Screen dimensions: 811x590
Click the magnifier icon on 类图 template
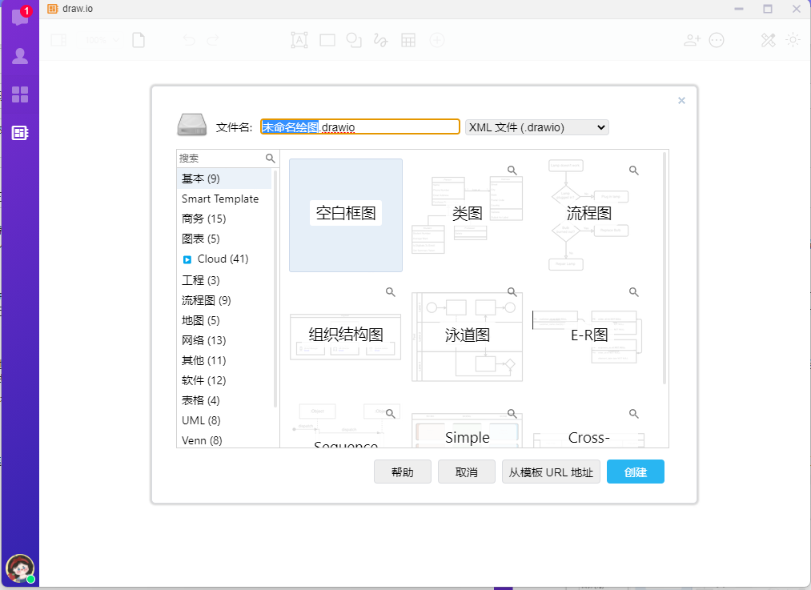coord(512,171)
